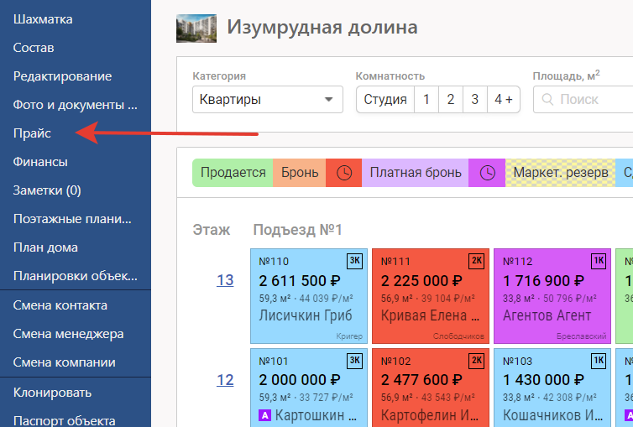Click the Изумрудная долина building thumbnail
Image resolution: width=633 pixels, height=427 pixels.
(196, 28)
